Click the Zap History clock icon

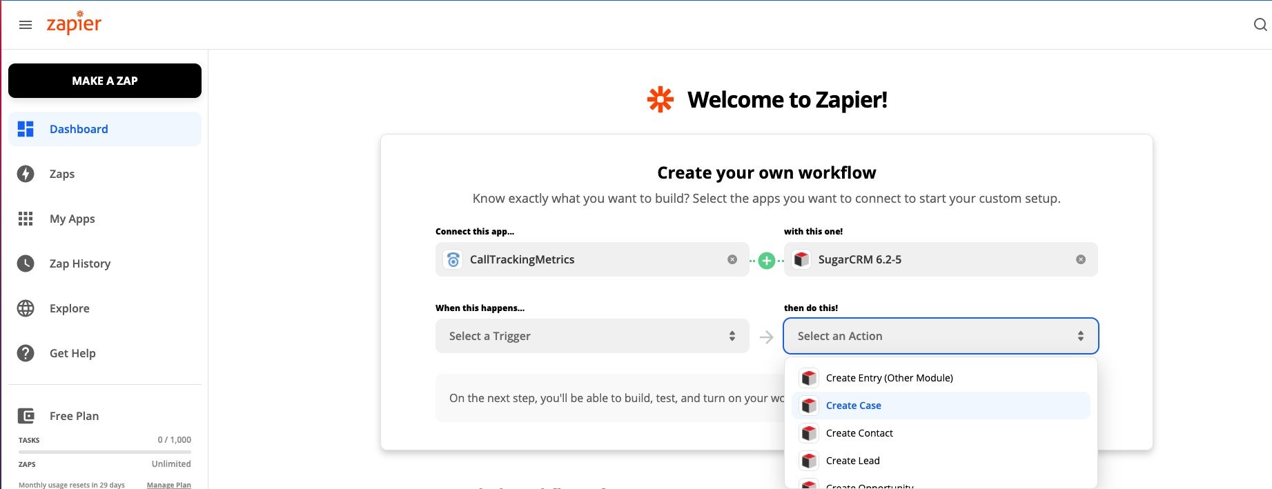click(26, 263)
